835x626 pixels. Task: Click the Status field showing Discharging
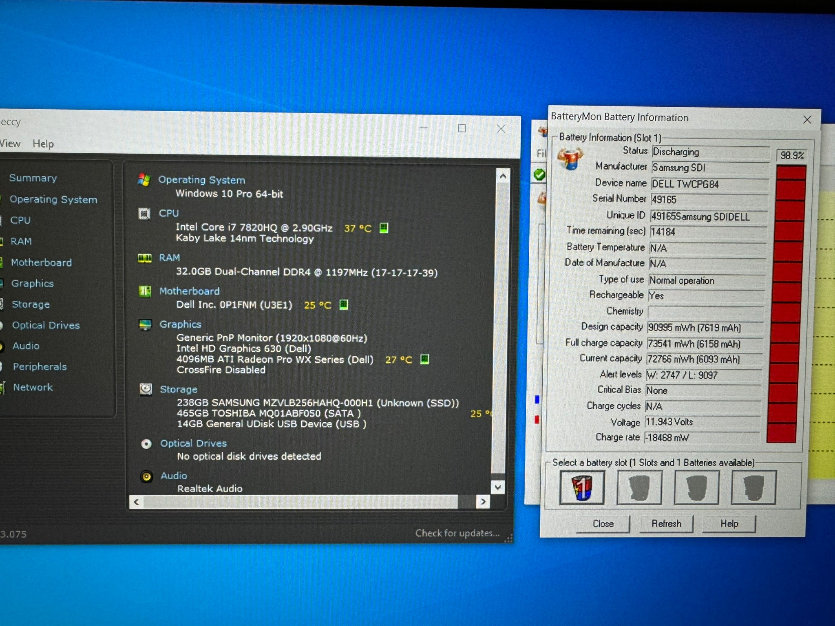[711, 152]
